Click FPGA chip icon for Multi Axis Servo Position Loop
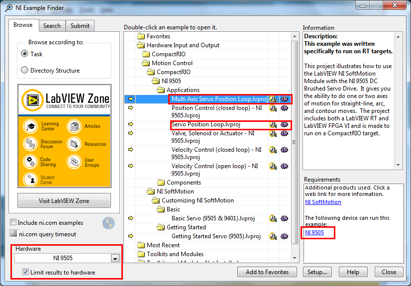 click(285, 99)
